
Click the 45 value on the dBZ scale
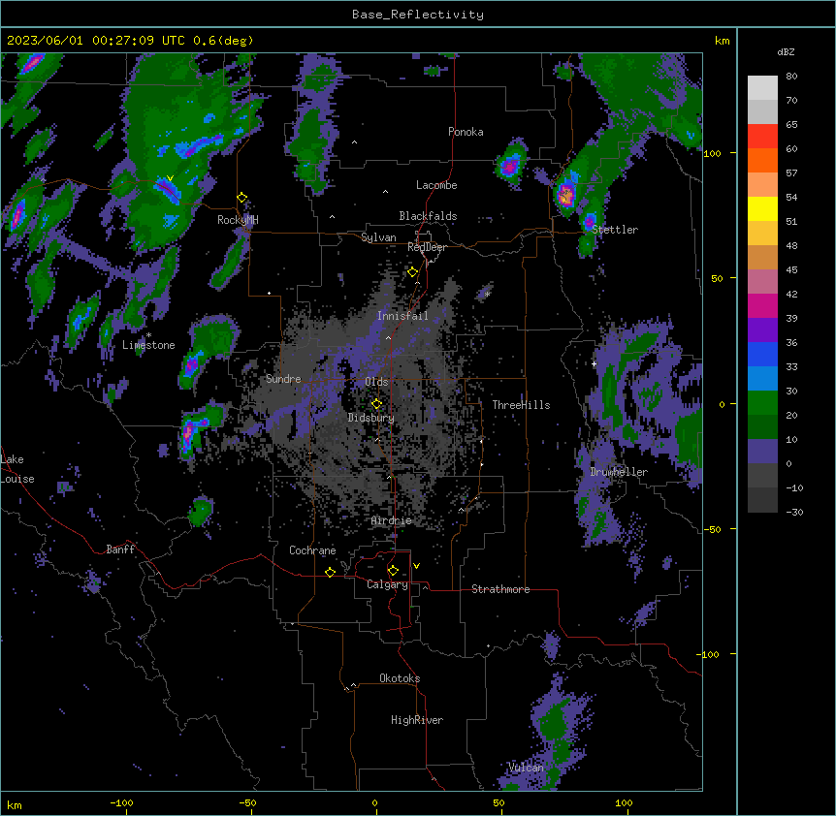coord(791,269)
